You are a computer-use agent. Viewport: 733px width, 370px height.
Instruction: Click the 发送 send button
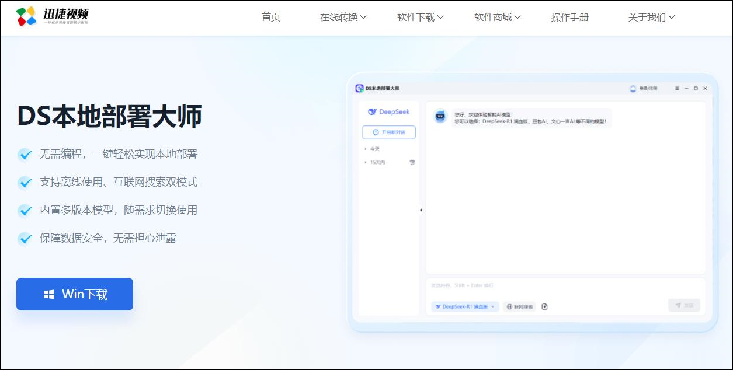[684, 305]
